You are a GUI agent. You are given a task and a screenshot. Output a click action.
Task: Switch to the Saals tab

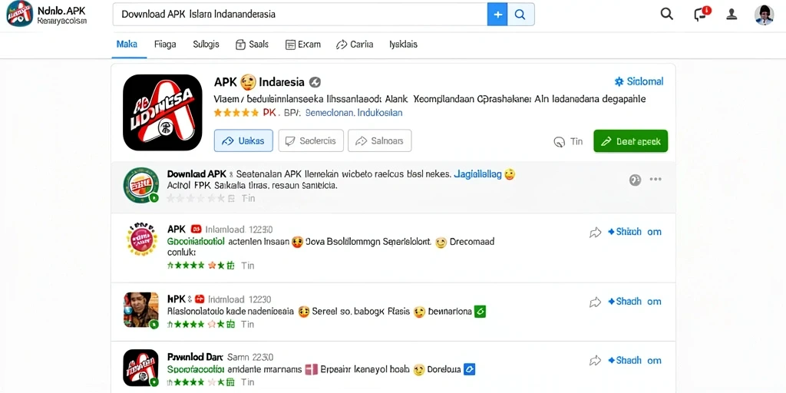pos(252,45)
